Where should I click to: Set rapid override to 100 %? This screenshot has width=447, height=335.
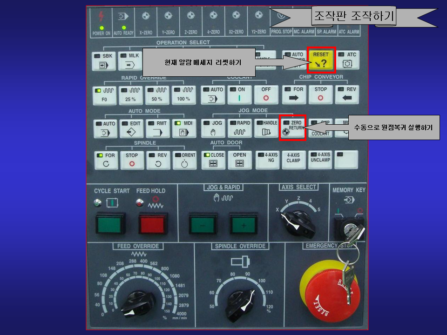(x=184, y=95)
